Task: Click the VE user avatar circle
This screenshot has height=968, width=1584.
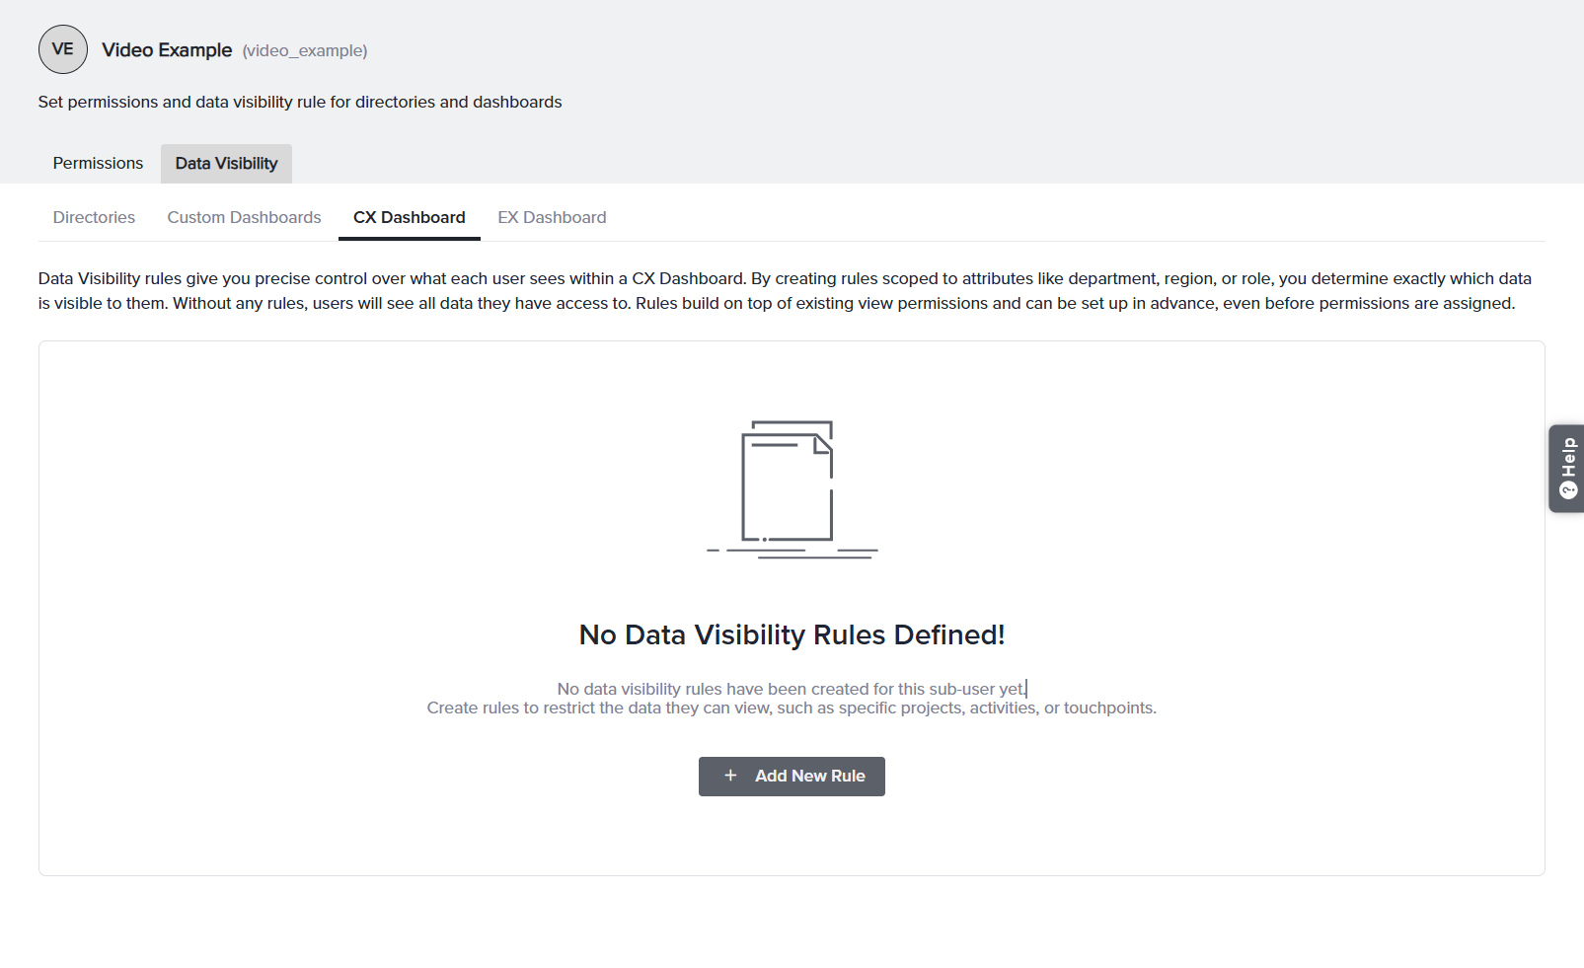Action: point(63,49)
